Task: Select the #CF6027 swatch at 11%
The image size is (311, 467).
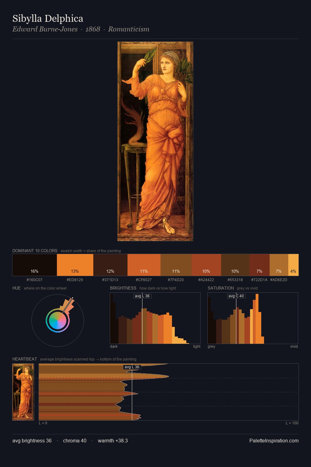Action: click(x=144, y=265)
